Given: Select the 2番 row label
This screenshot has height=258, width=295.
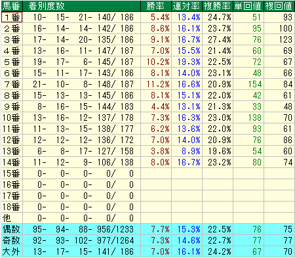Looking at the screenshot, I should pos(12,28).
